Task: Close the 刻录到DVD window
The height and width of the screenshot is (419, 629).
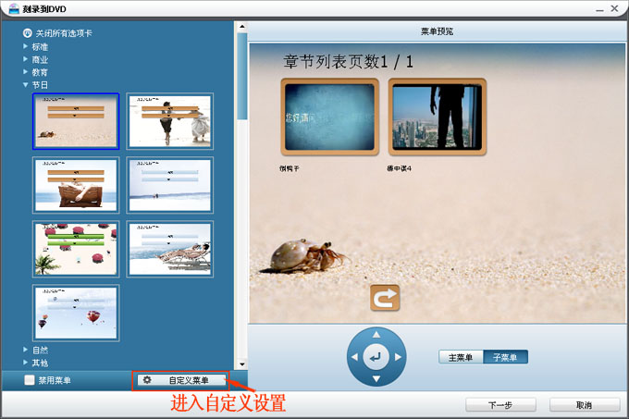Action: [614, 8]
